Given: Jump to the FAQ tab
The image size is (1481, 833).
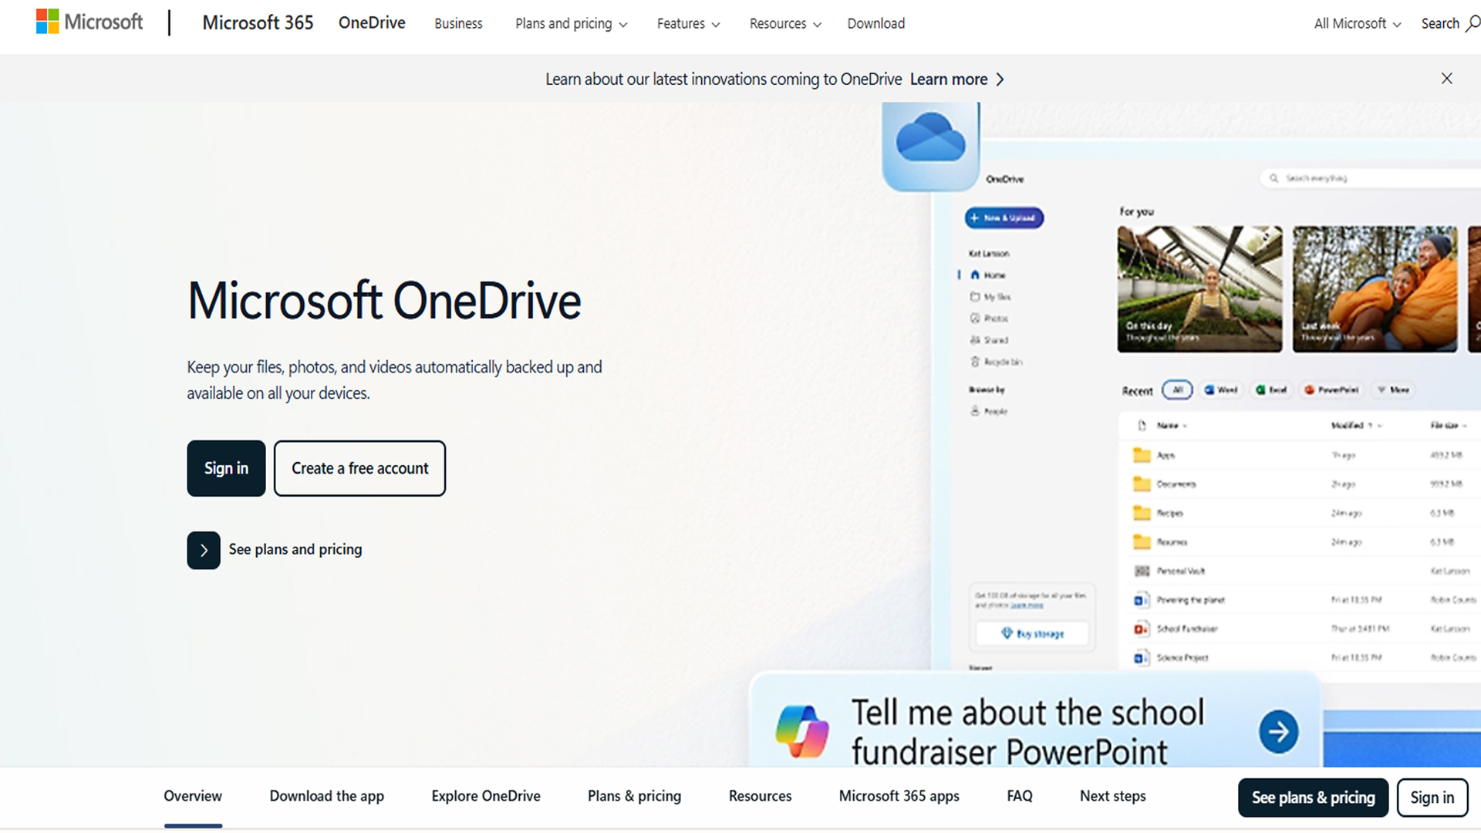Looking at the screenshot, I should click(1019, 796).
